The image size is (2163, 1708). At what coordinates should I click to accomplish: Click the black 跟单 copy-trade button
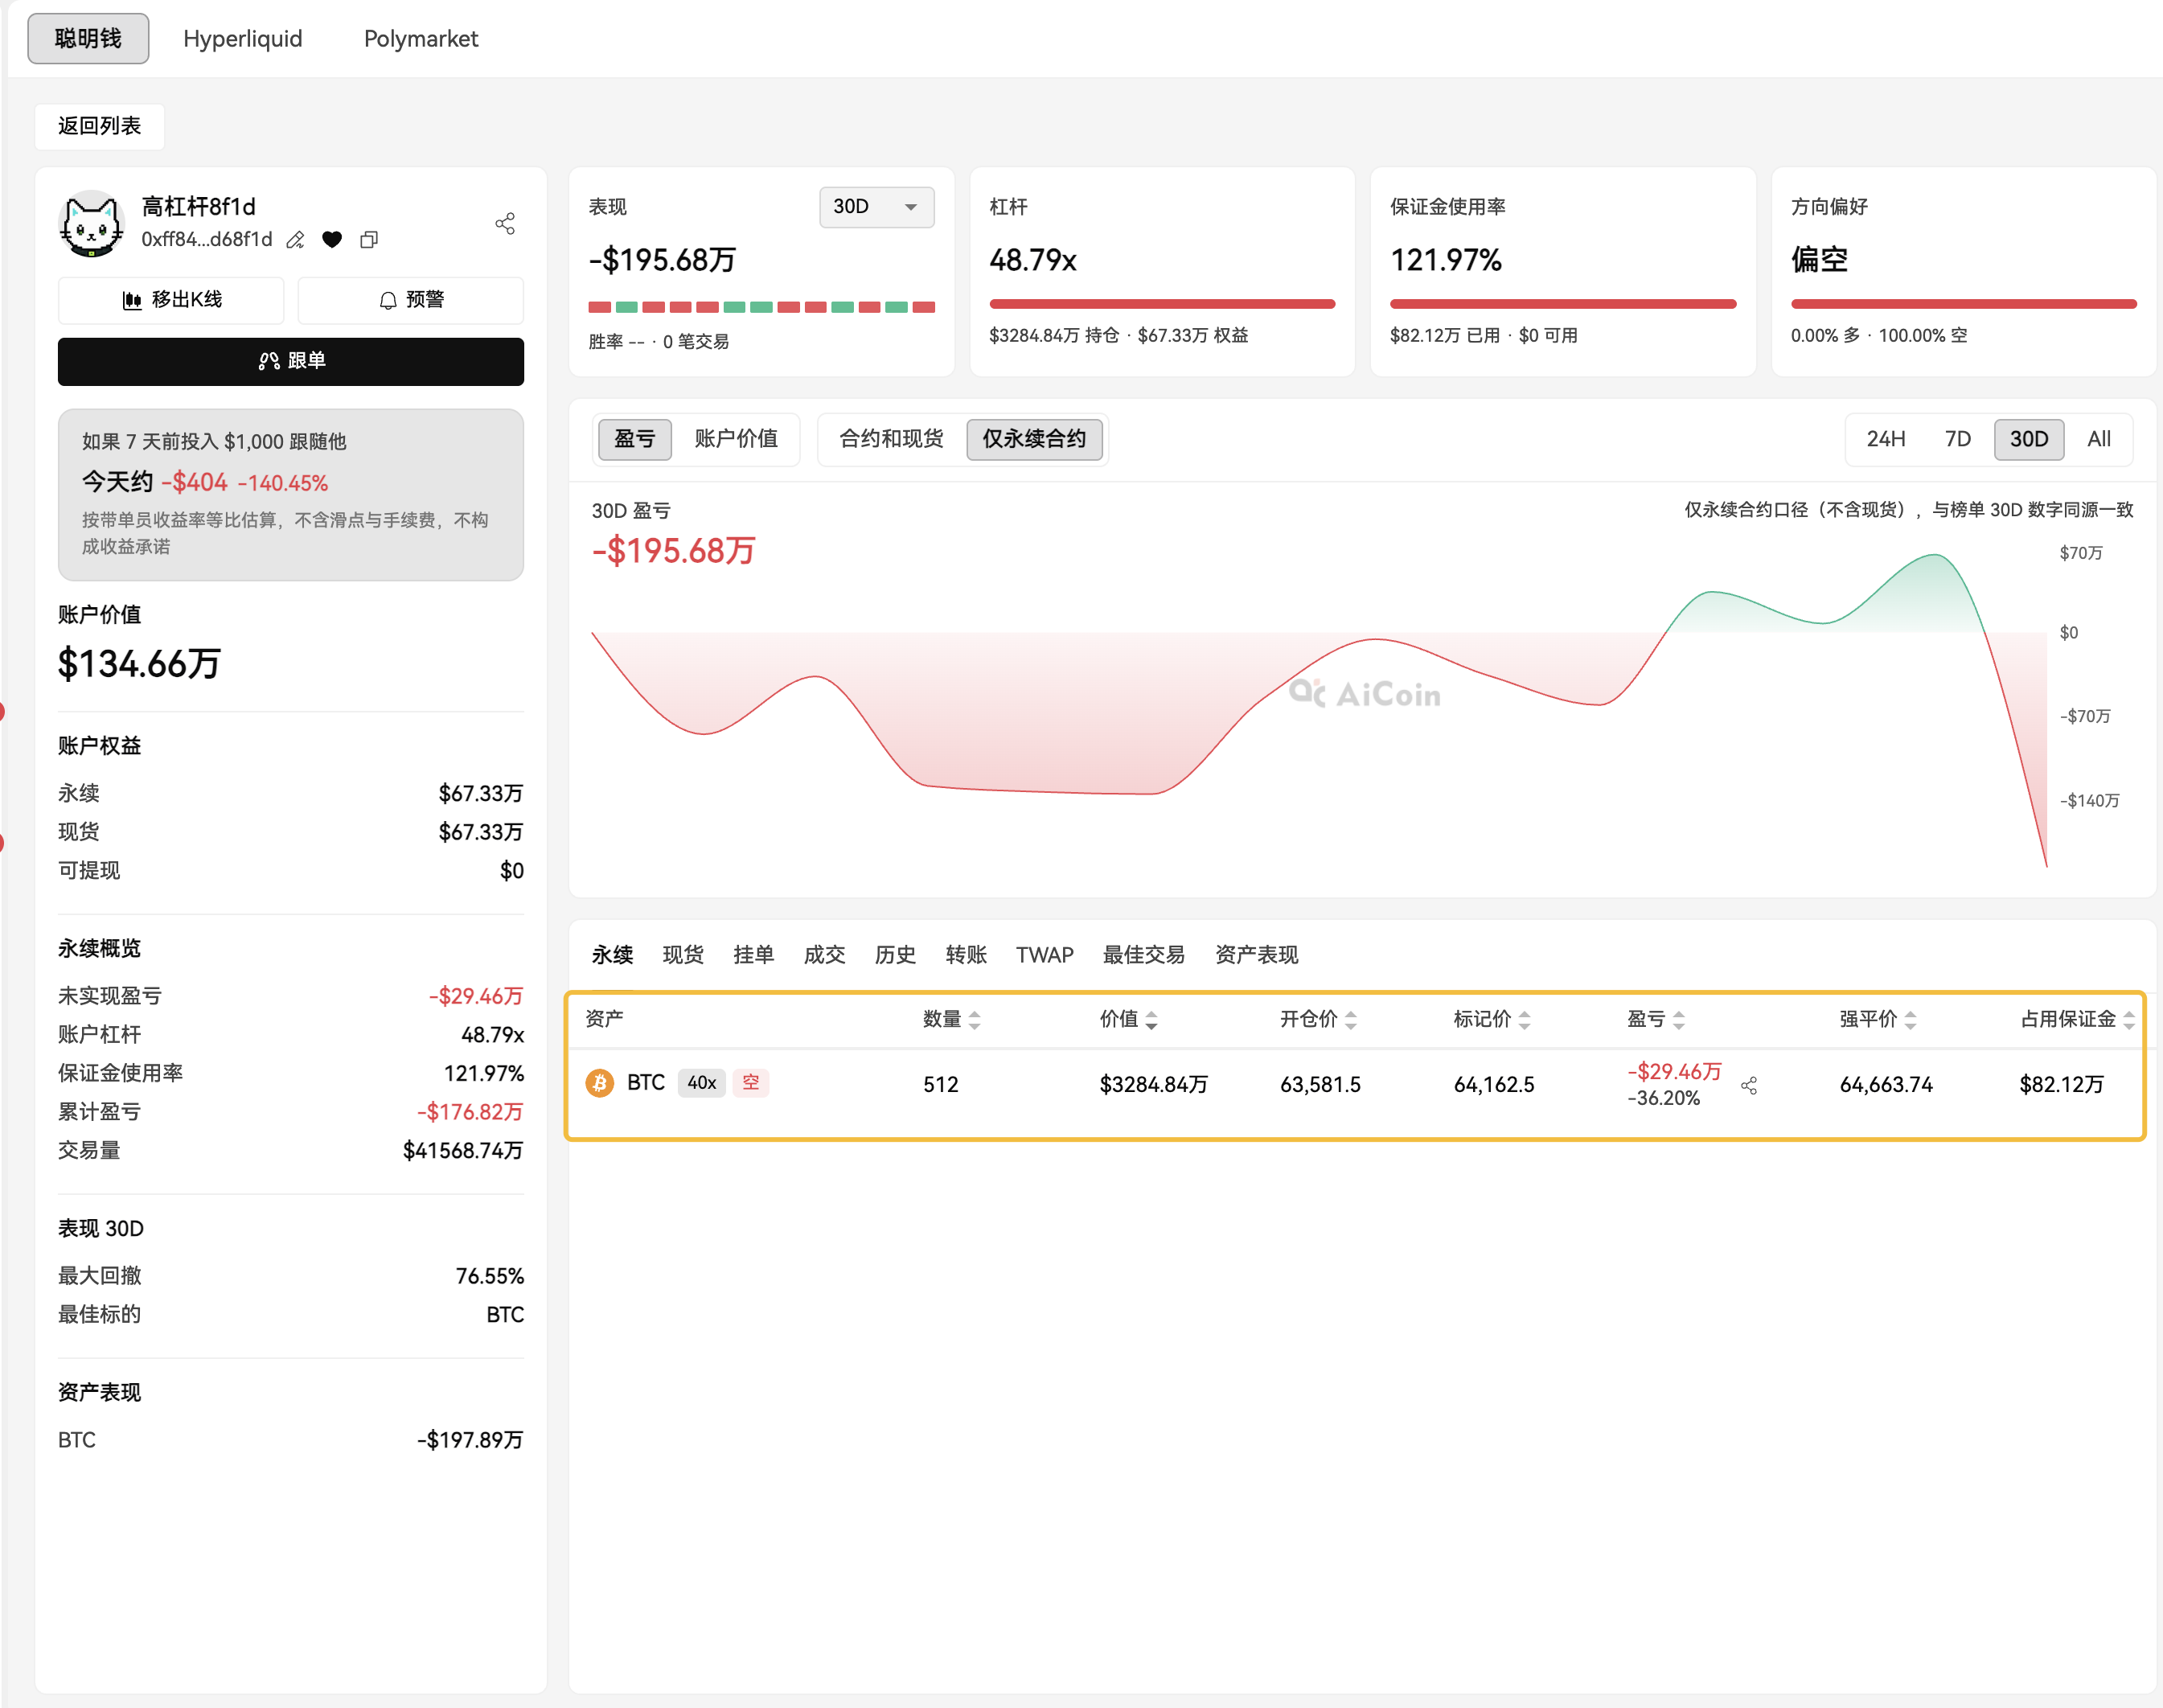point(291,361)
